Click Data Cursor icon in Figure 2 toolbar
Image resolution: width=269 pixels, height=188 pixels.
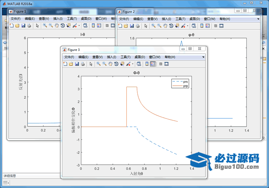[x=177, y=26]
